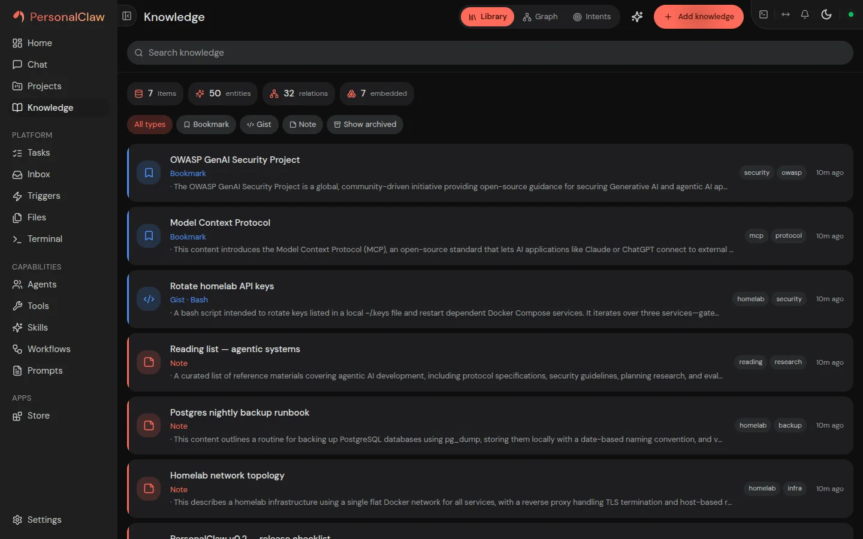Click homelab tag on Rotate API keys
863x539 pixels.
(x=750, y=299)
